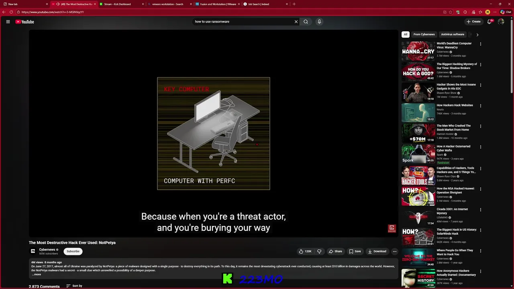Open the Copilot Chat button
514x289 pixels.
pos(506,12)
